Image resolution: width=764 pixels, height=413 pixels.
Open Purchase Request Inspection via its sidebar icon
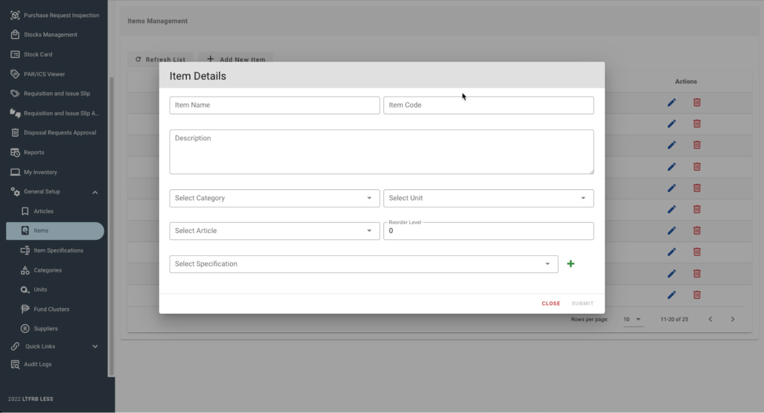(15, 15)
